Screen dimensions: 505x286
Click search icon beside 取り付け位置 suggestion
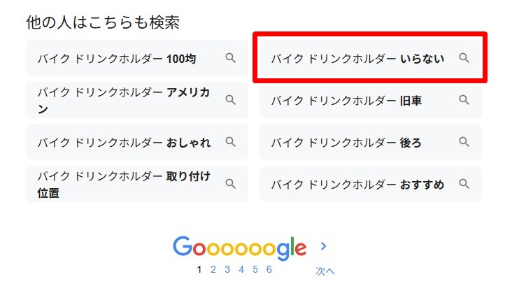230,184
